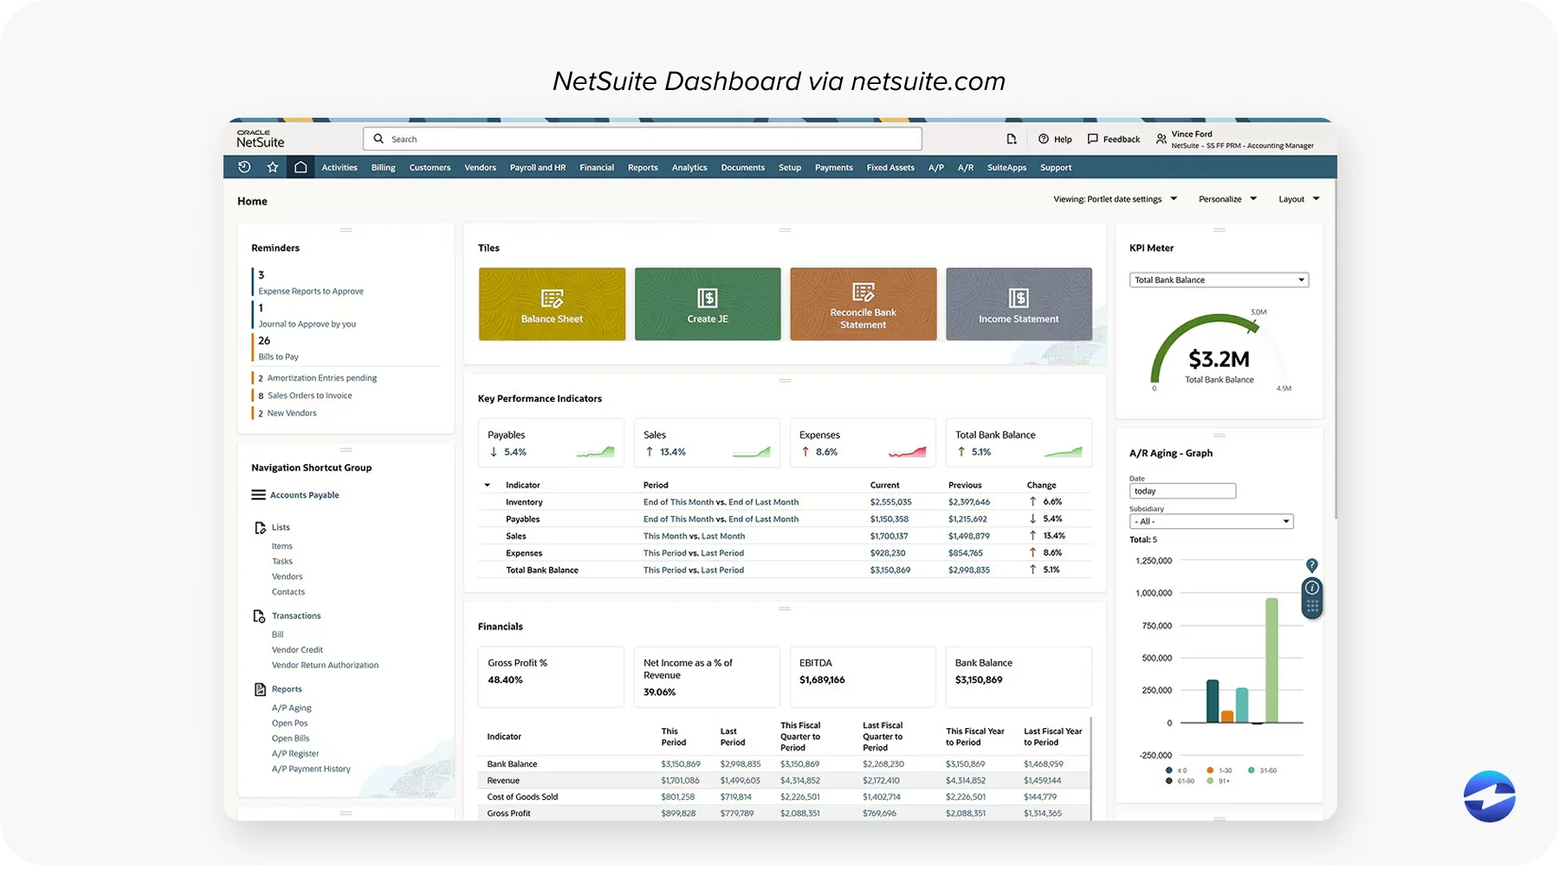Open the Layout dropdown
1559x877 pixels.
(1299, 199)
